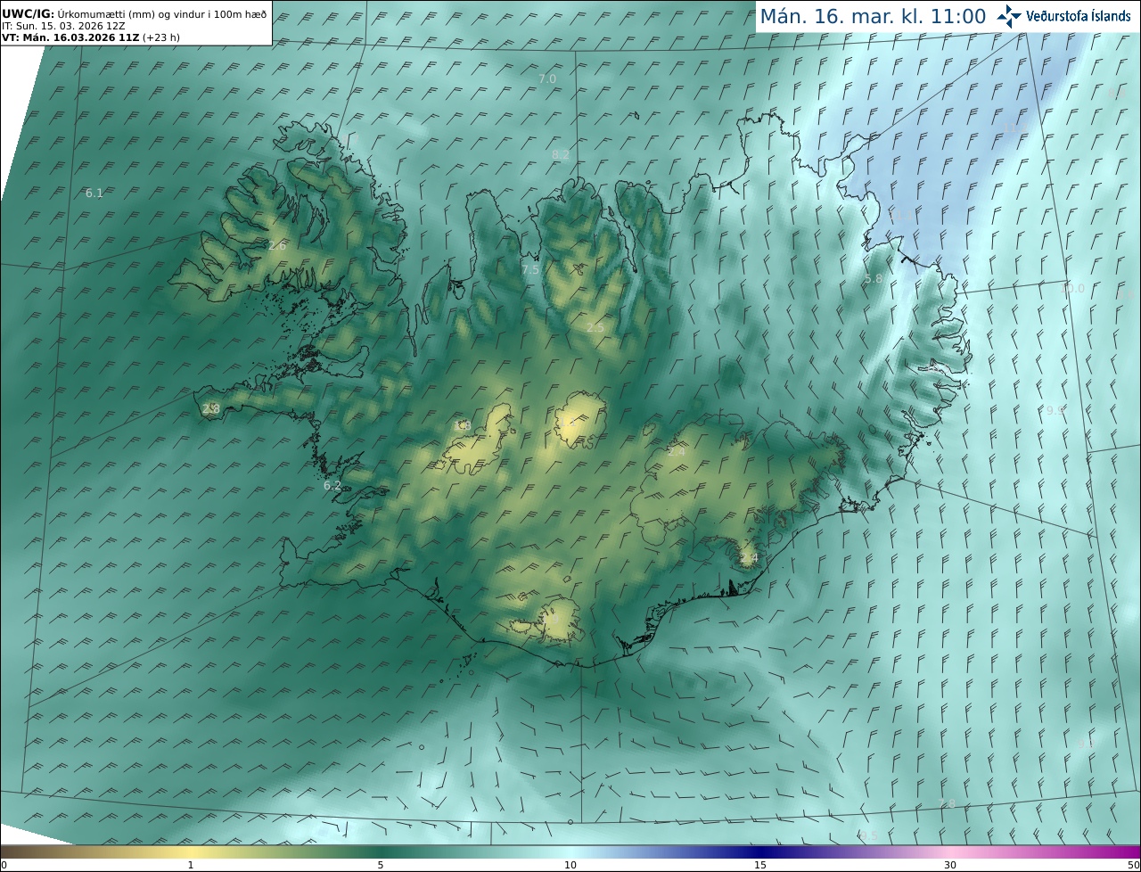Click the 2.6 value over the Westfjords
Image resolution: width=1141 pixels, height=872 pixels.
277,244
